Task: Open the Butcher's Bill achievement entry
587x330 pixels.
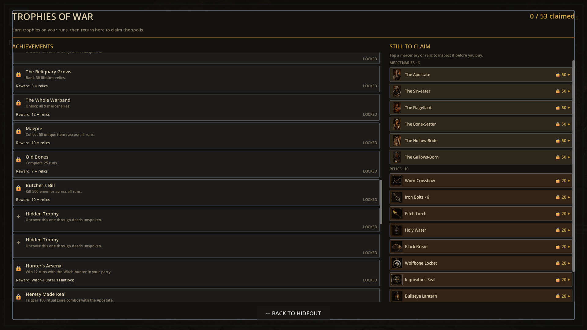Action: (x=196, y=193)
